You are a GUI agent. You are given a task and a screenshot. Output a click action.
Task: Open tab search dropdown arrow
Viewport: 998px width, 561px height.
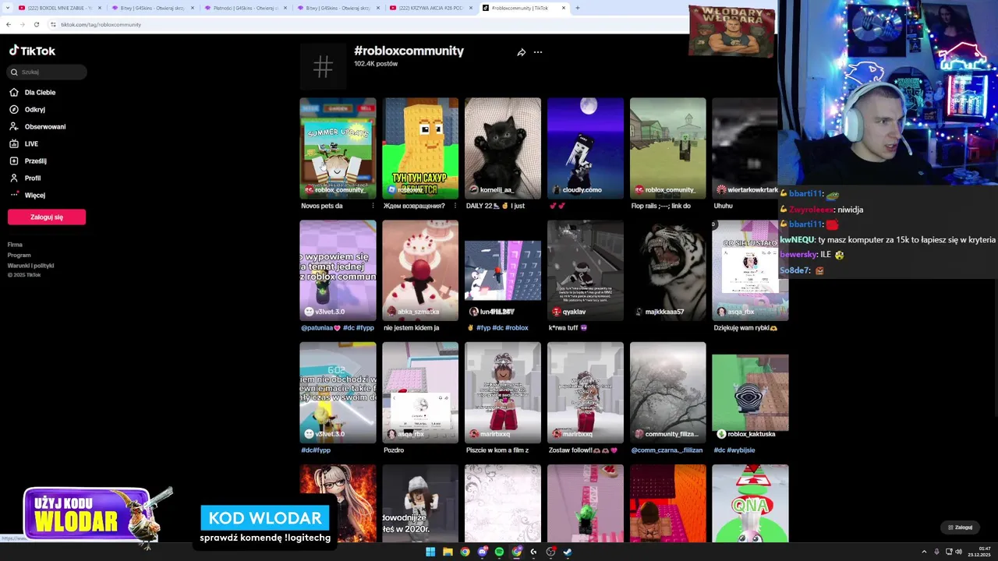click(x=6, y=8)
